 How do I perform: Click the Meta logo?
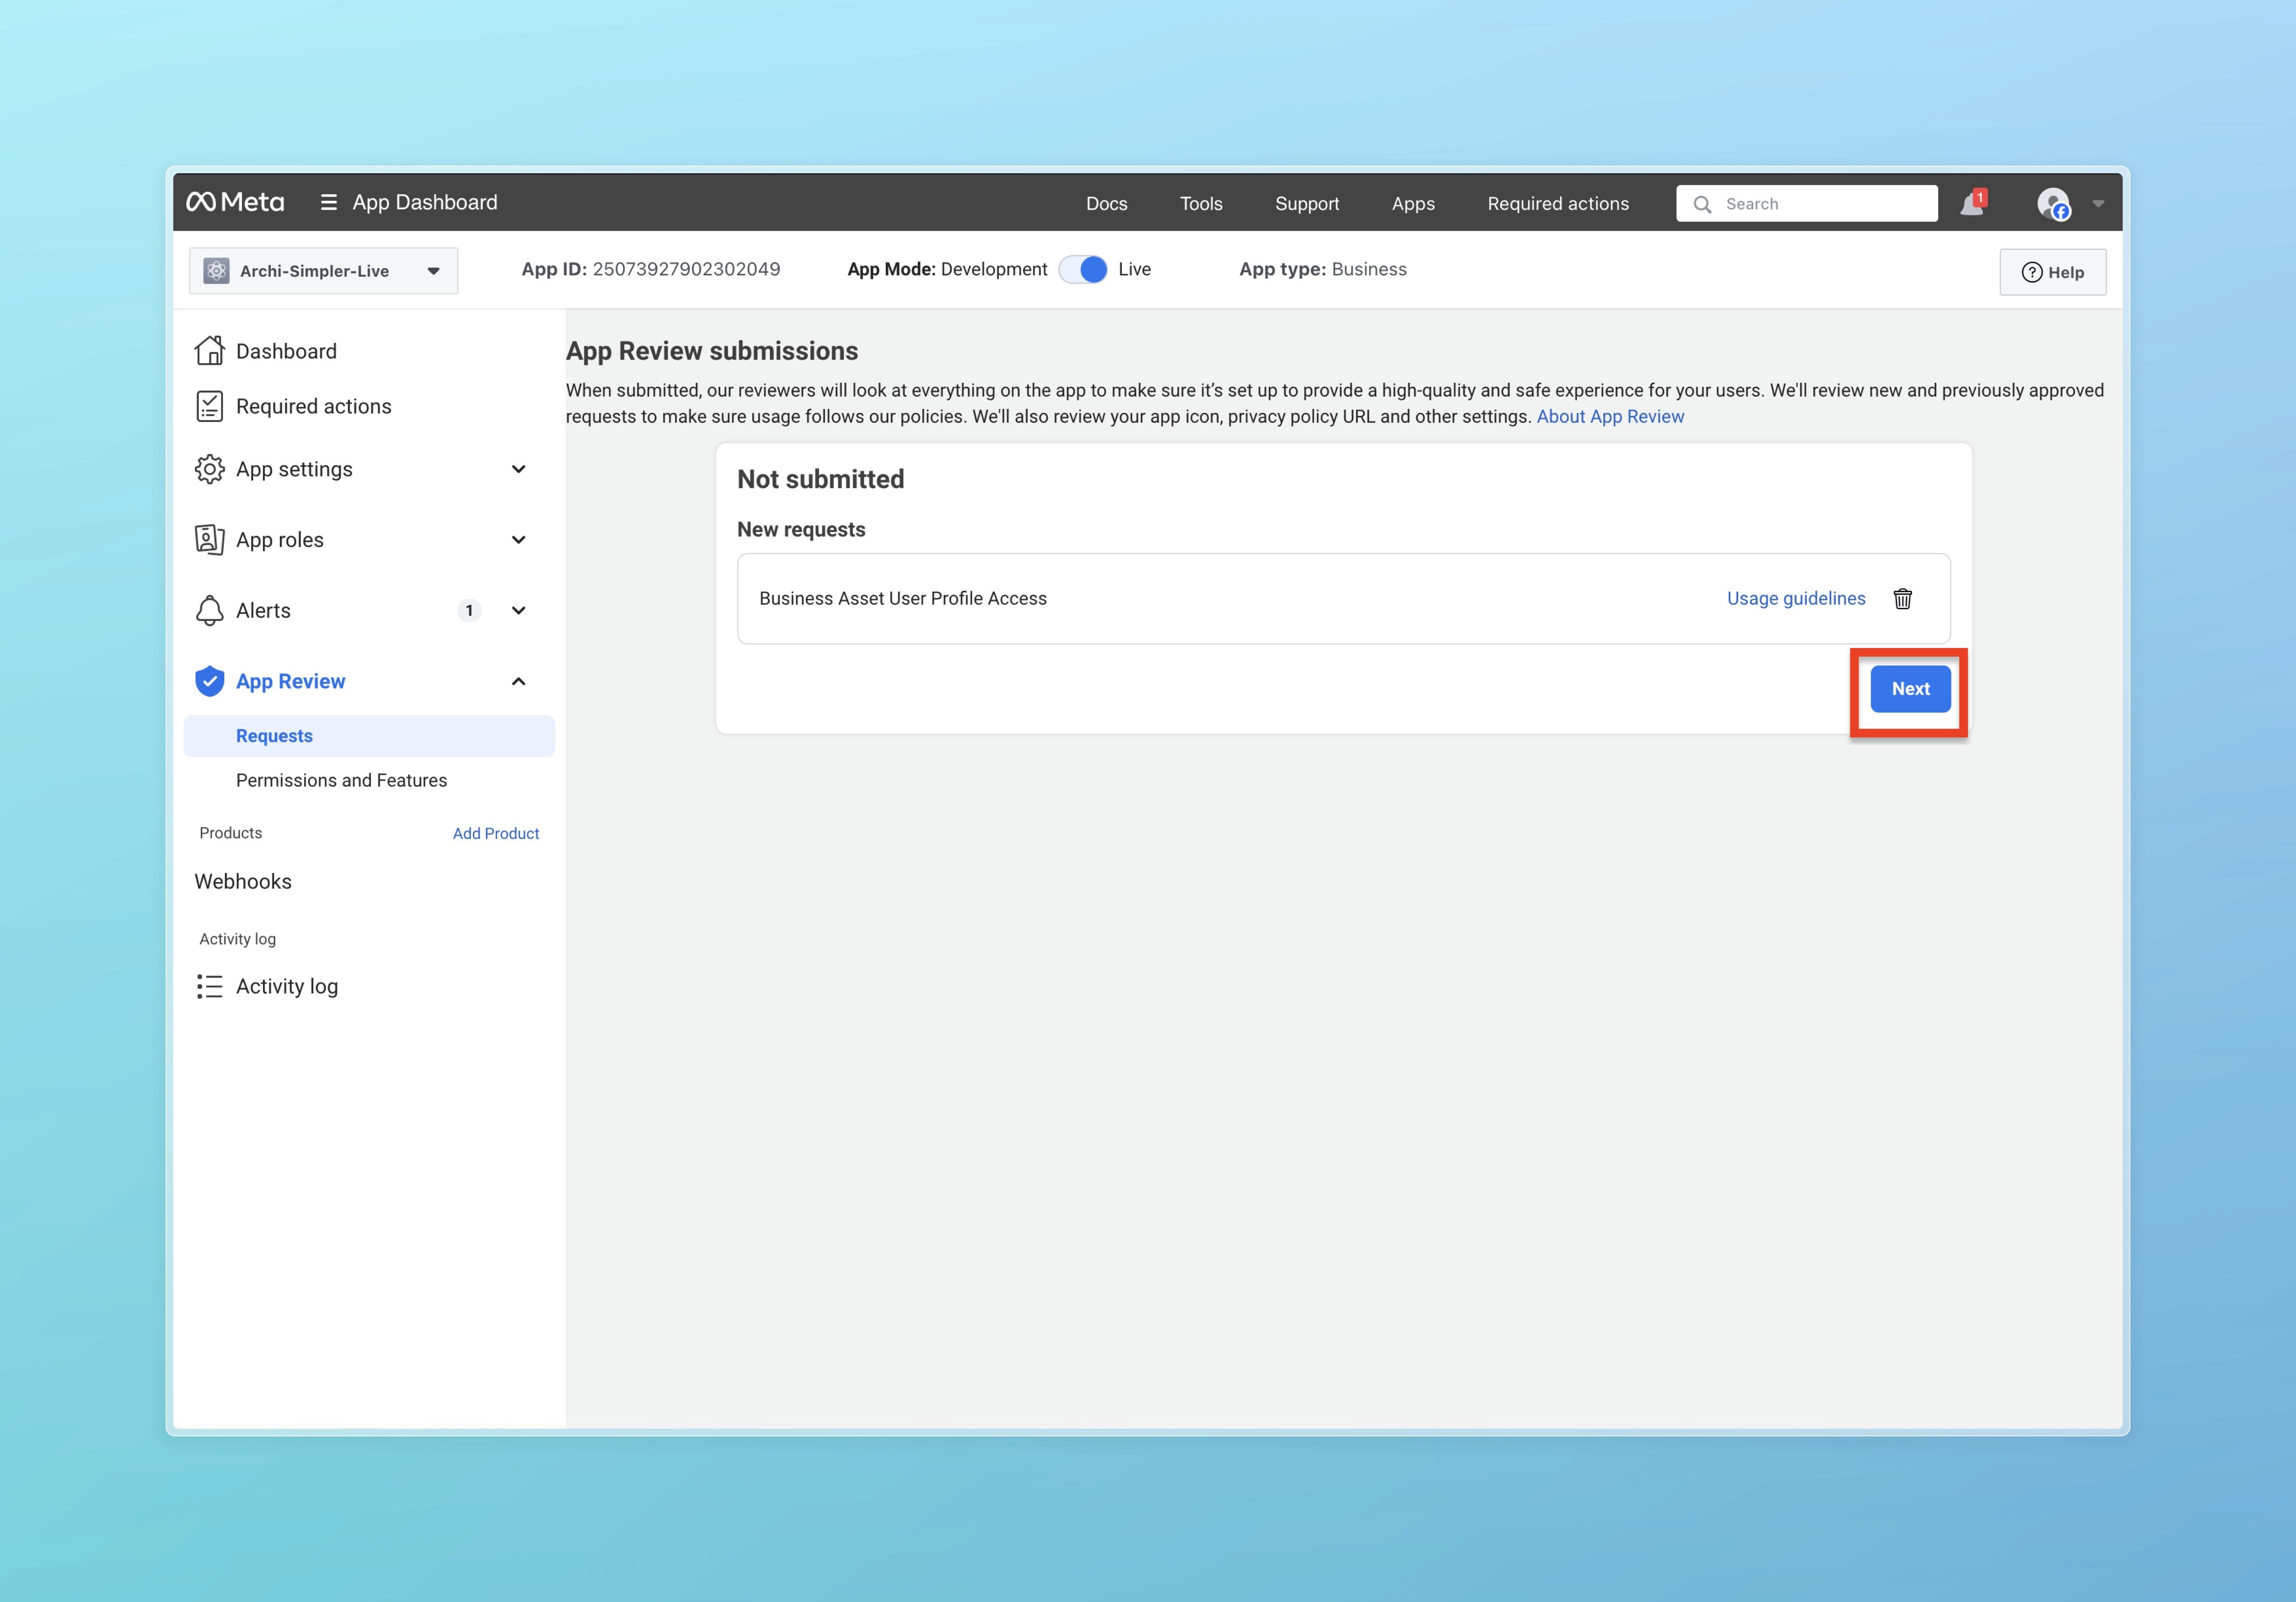coord(235,202)
